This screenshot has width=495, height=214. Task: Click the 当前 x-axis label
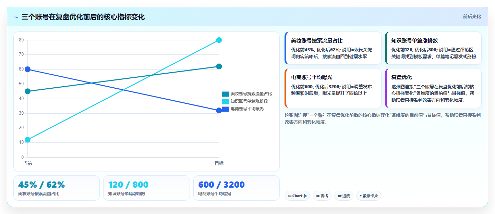click(28, 164)
